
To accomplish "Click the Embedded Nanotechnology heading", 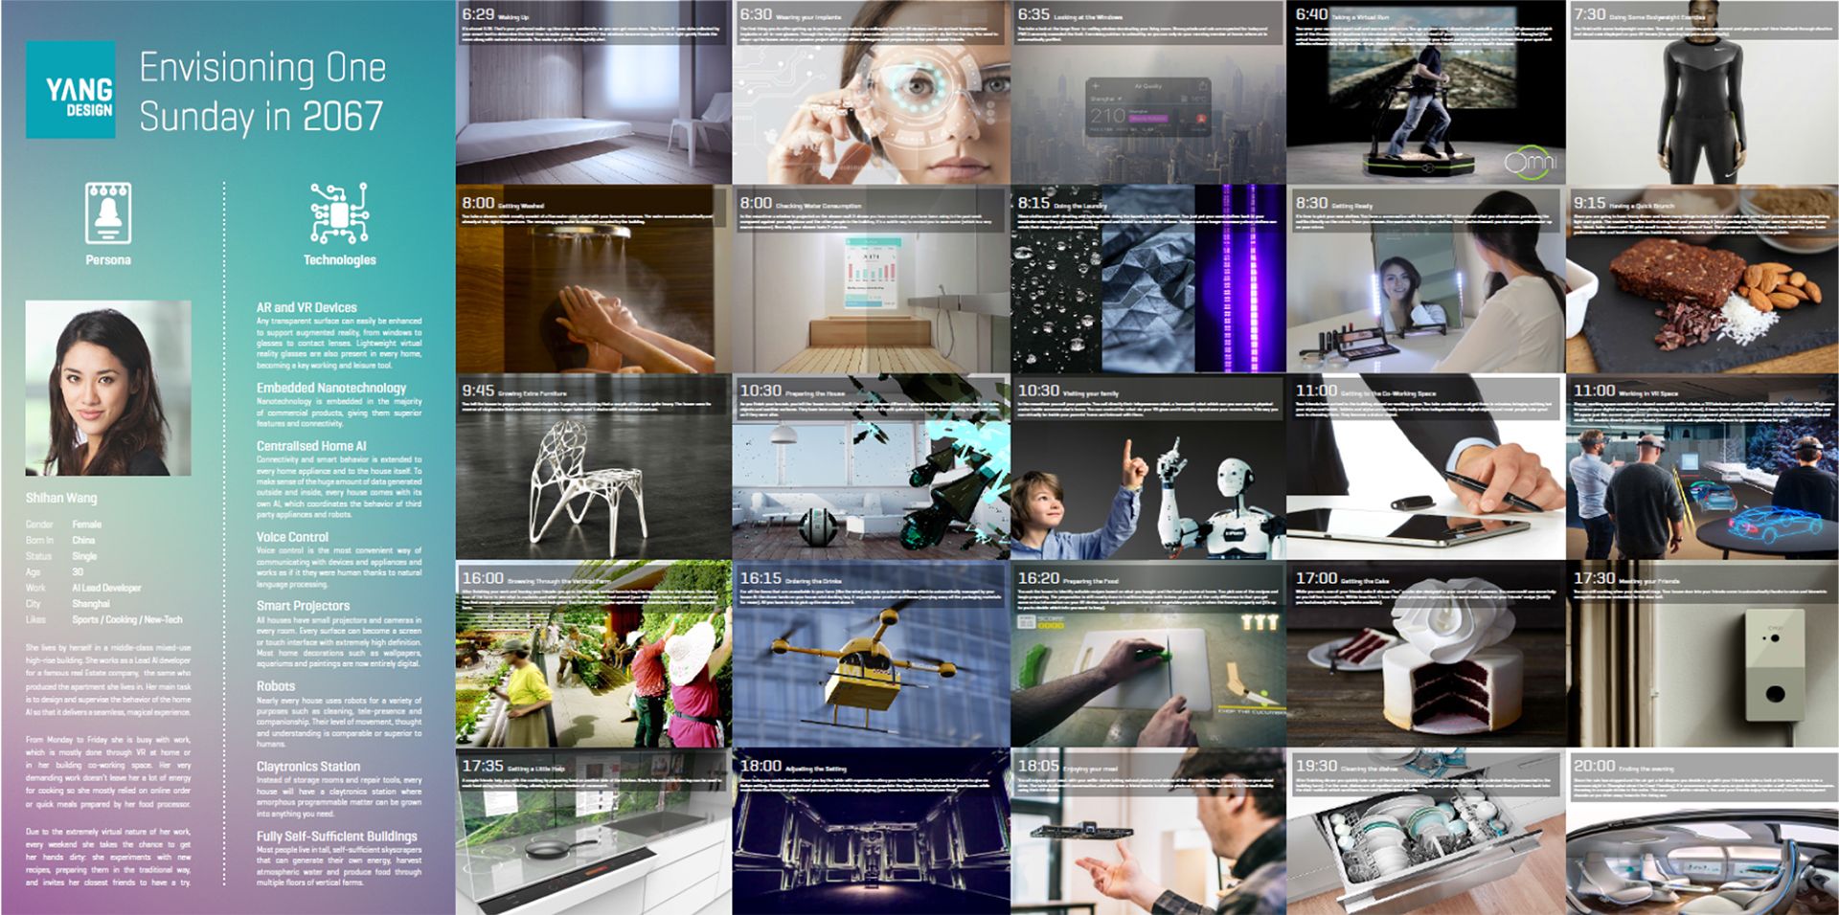I will [x=331, y=388].
